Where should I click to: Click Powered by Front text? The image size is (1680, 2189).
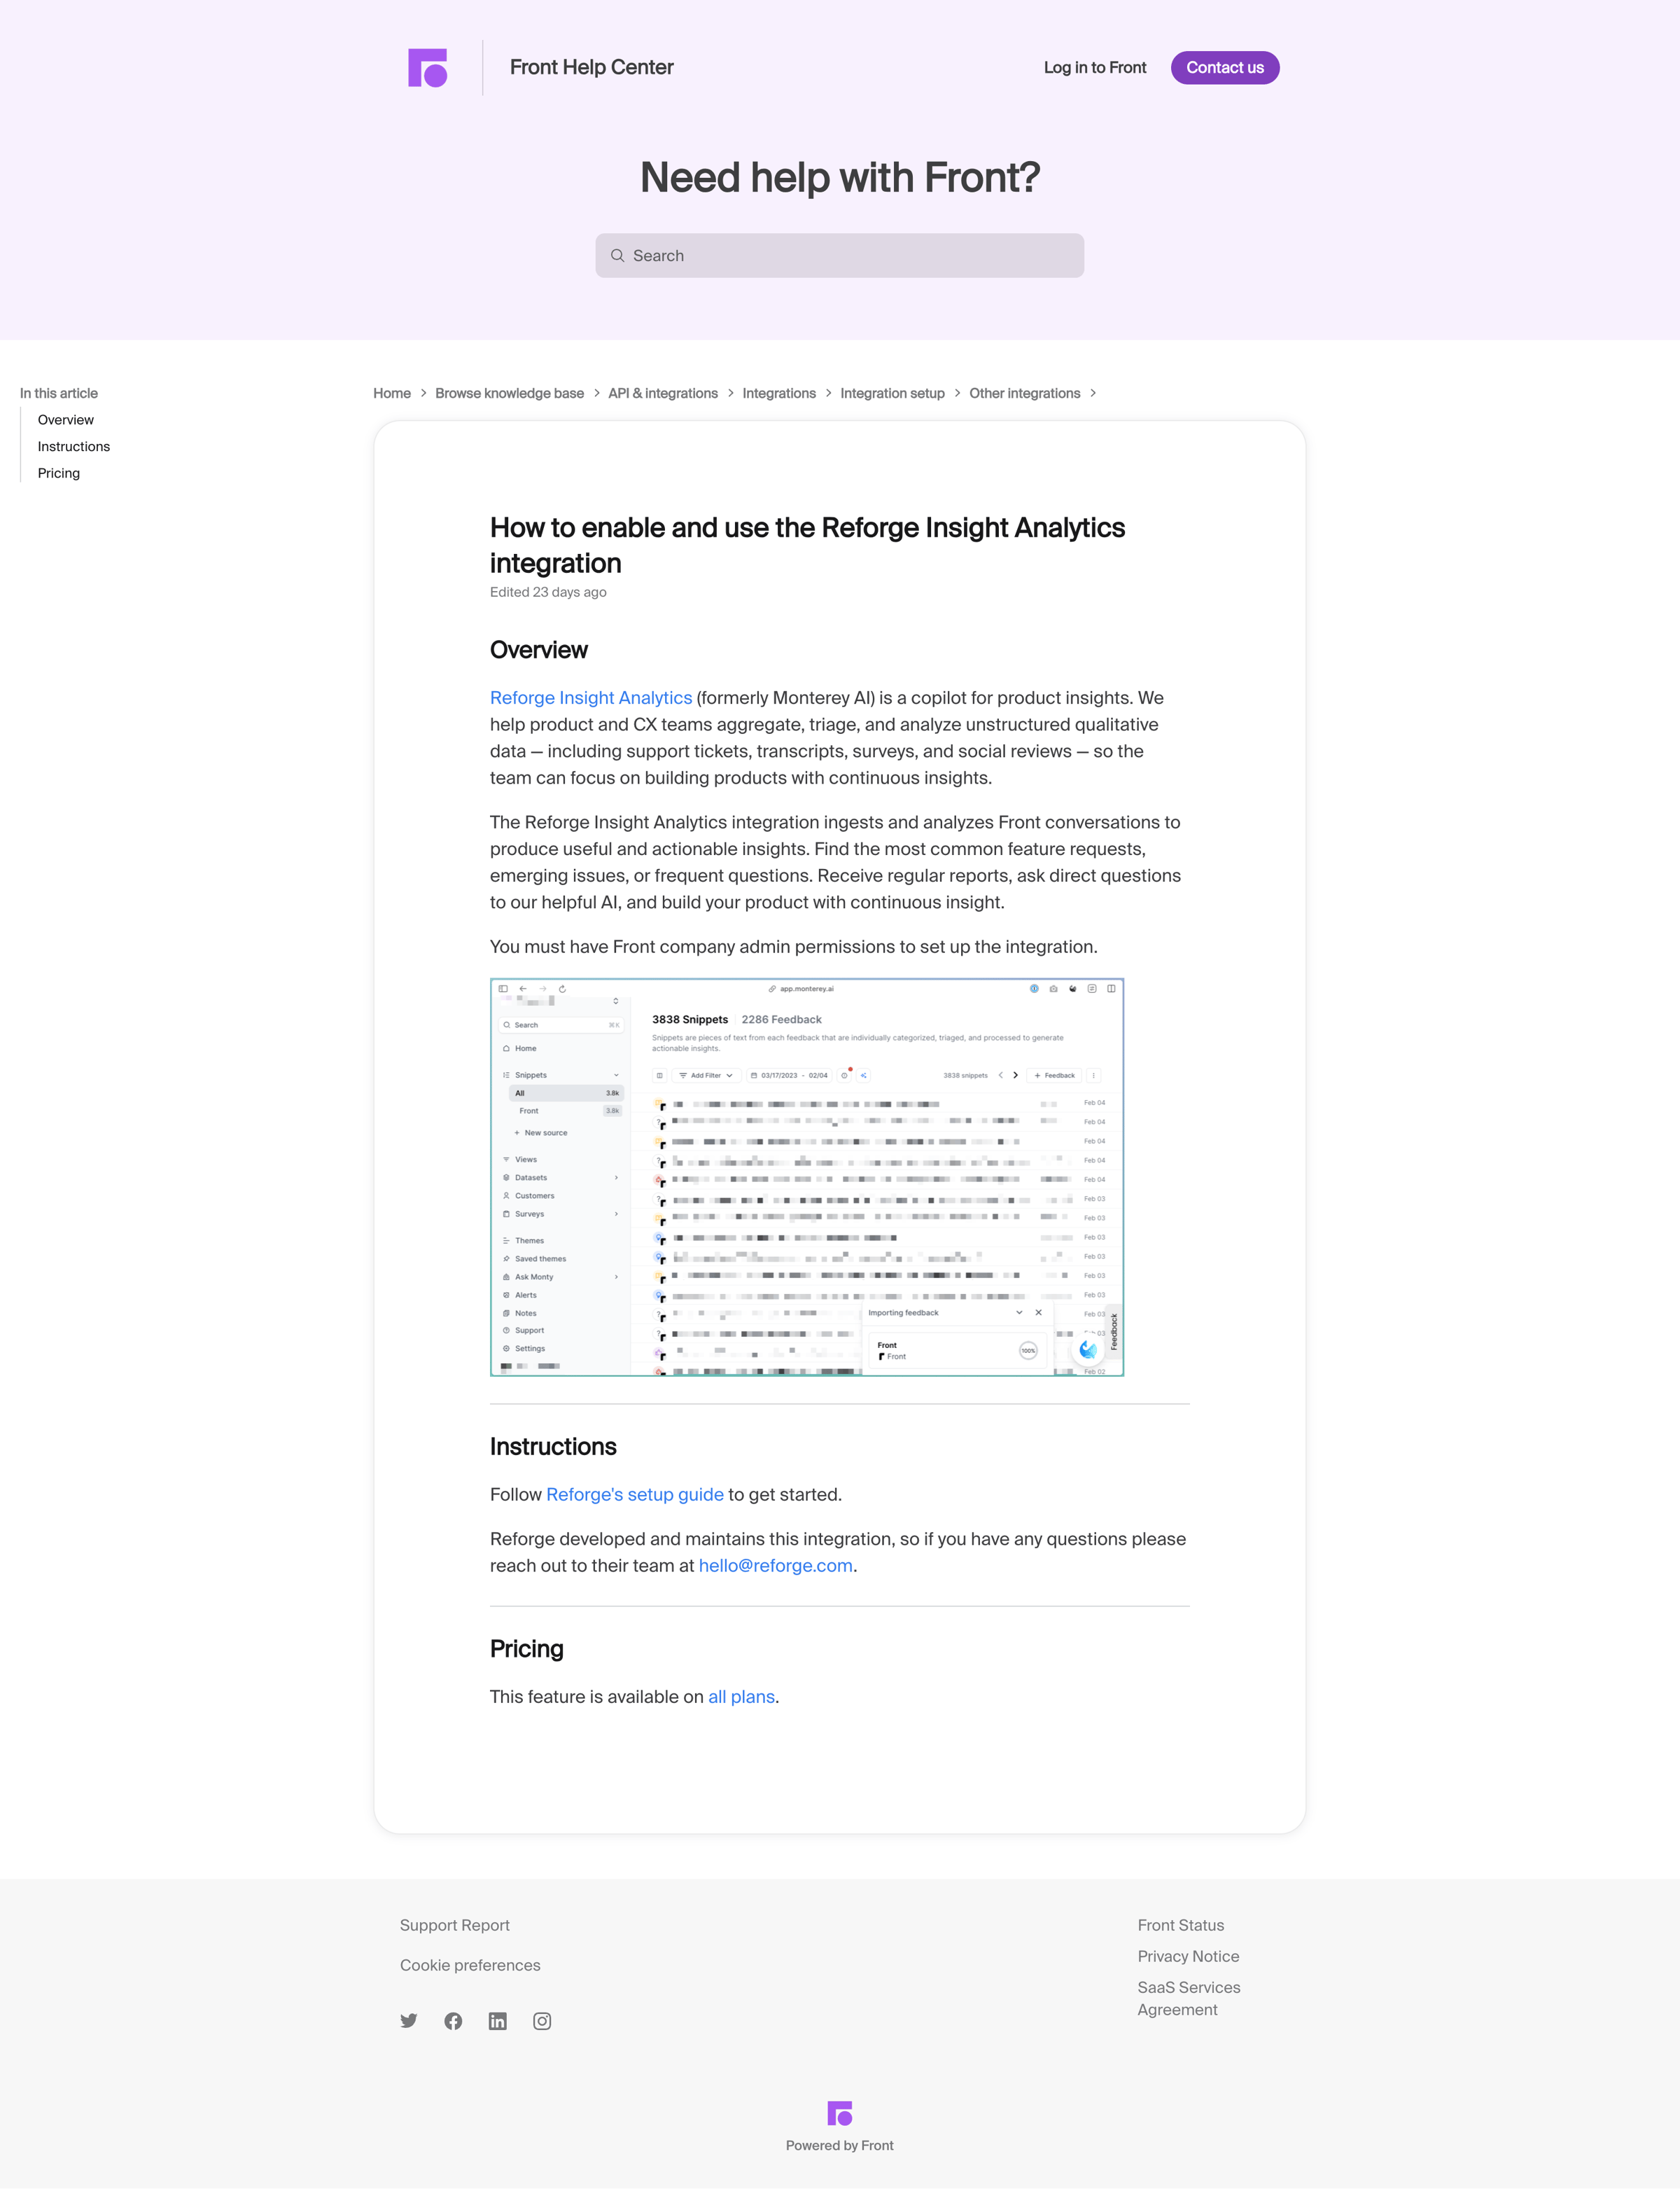pyautogui.click(x=840, y=2145)
